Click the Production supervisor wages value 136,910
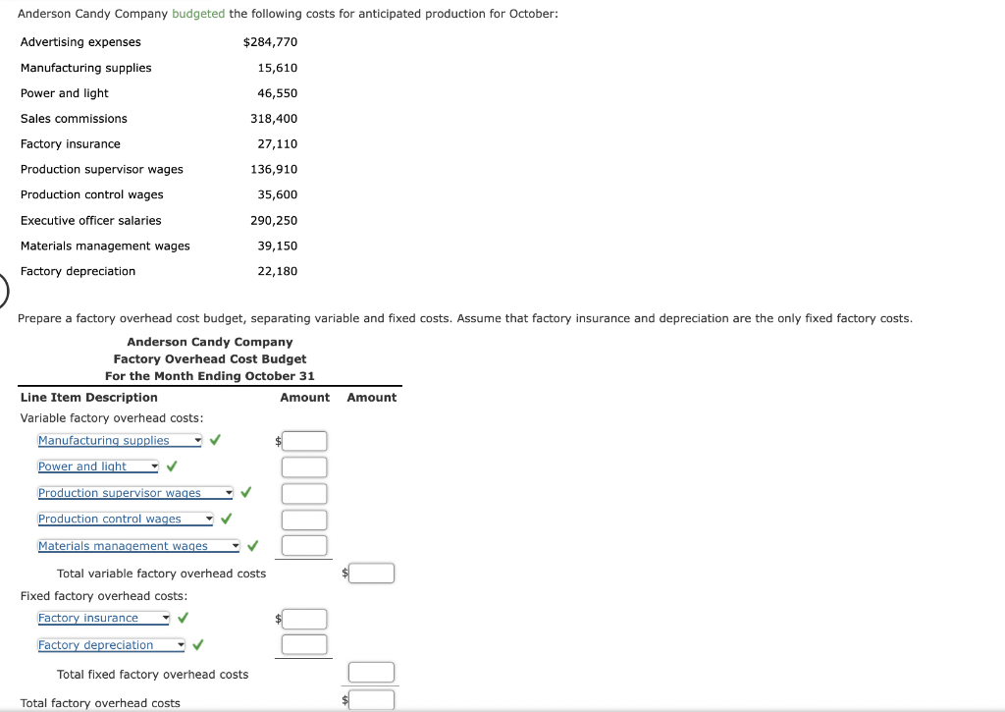 (275, 169)
